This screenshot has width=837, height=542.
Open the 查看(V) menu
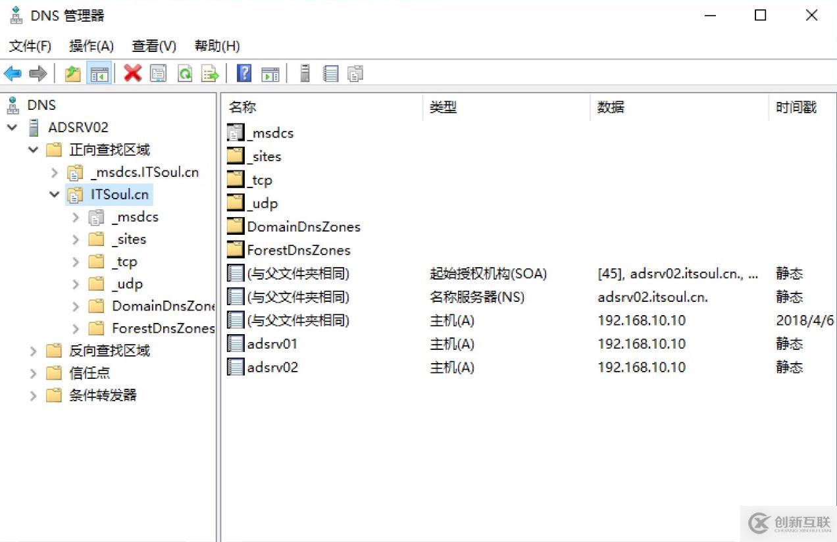pos(154,46)
